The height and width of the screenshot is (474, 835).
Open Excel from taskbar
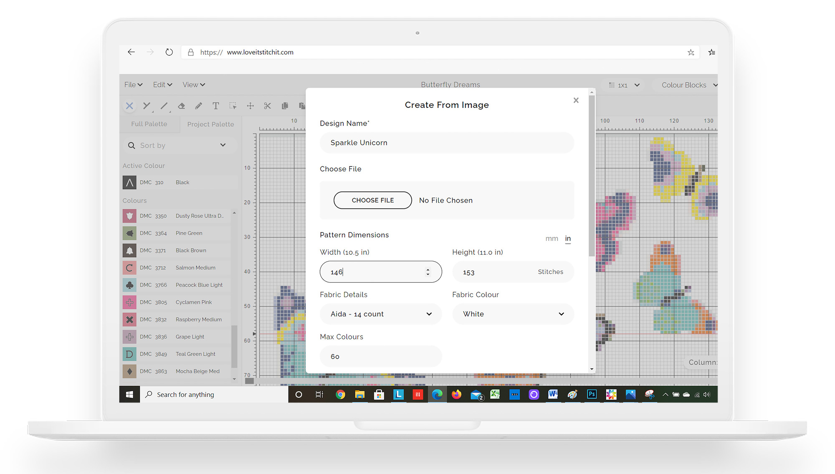pos(495,394)
